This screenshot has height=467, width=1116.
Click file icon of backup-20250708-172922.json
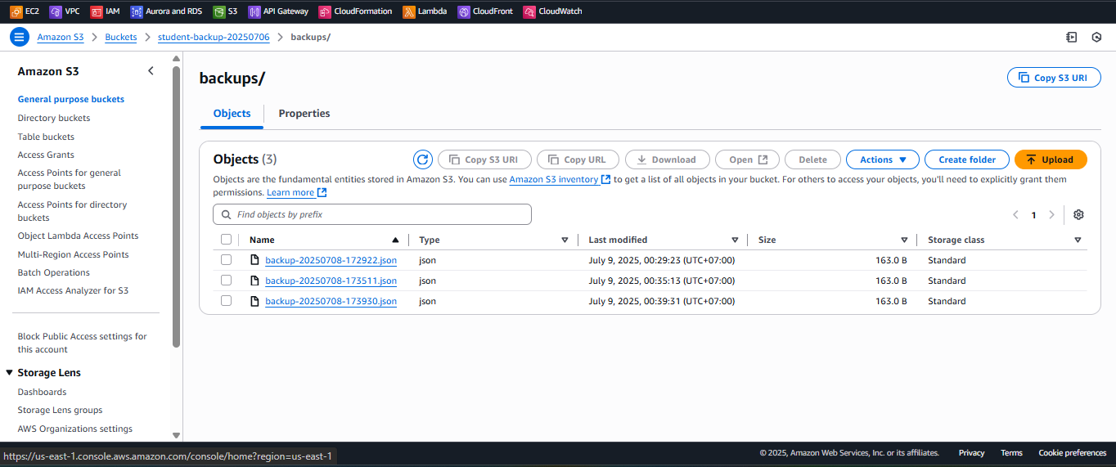click(255, 260)
